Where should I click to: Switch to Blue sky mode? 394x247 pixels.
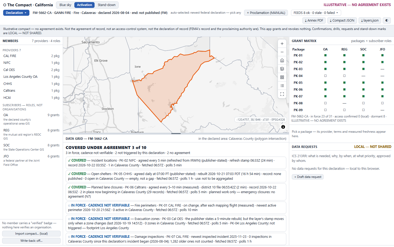[x=65, y=5]
